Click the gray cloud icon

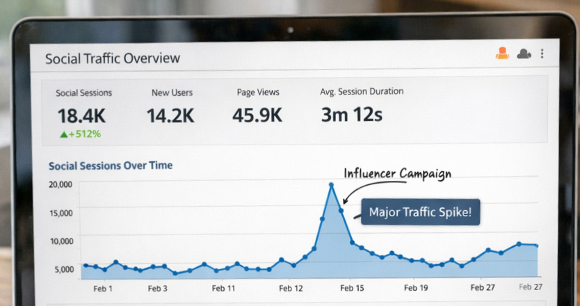tap(524, 54)
